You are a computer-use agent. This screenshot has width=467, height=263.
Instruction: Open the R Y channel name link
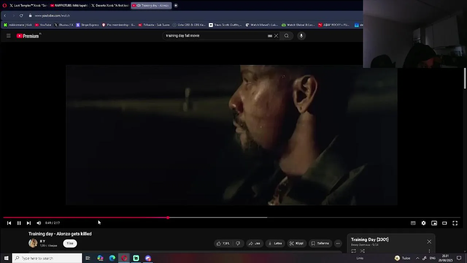pyautogui.click(x=43, y=241)
